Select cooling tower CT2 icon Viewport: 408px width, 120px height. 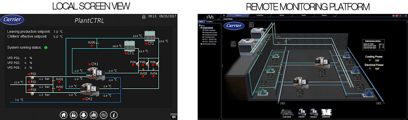click(150, 36)
